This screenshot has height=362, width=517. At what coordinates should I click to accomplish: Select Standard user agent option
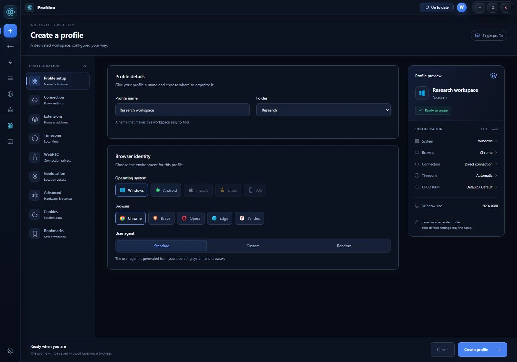point(162,246)
